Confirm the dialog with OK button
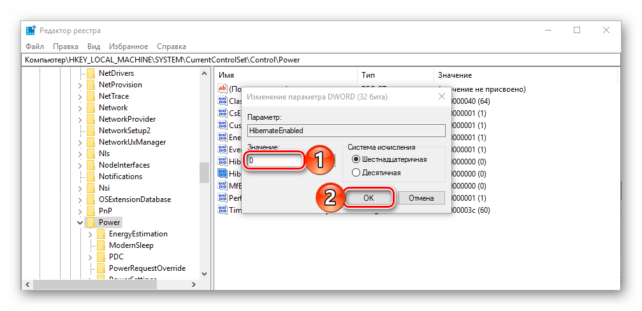This screenshot has height=311, width=642. (x=368, y=198)
